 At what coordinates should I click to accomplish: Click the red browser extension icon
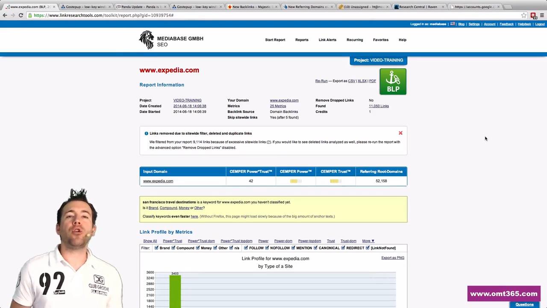[533, 15]
